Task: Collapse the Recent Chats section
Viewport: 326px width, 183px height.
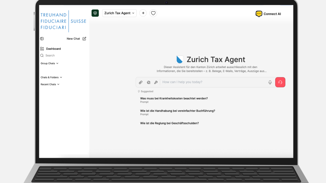Action: [x=50, y=84]
